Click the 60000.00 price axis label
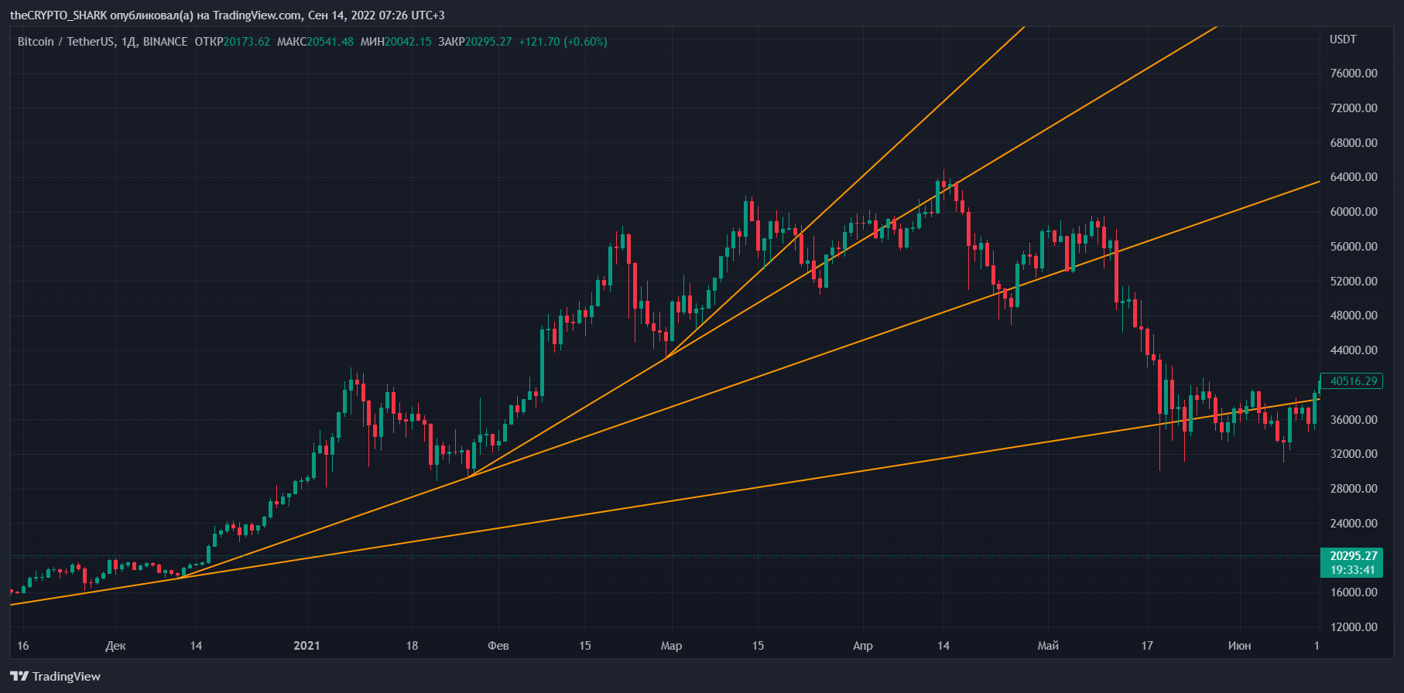Viewport: 1404px width, 693px height. (1354, 212)
